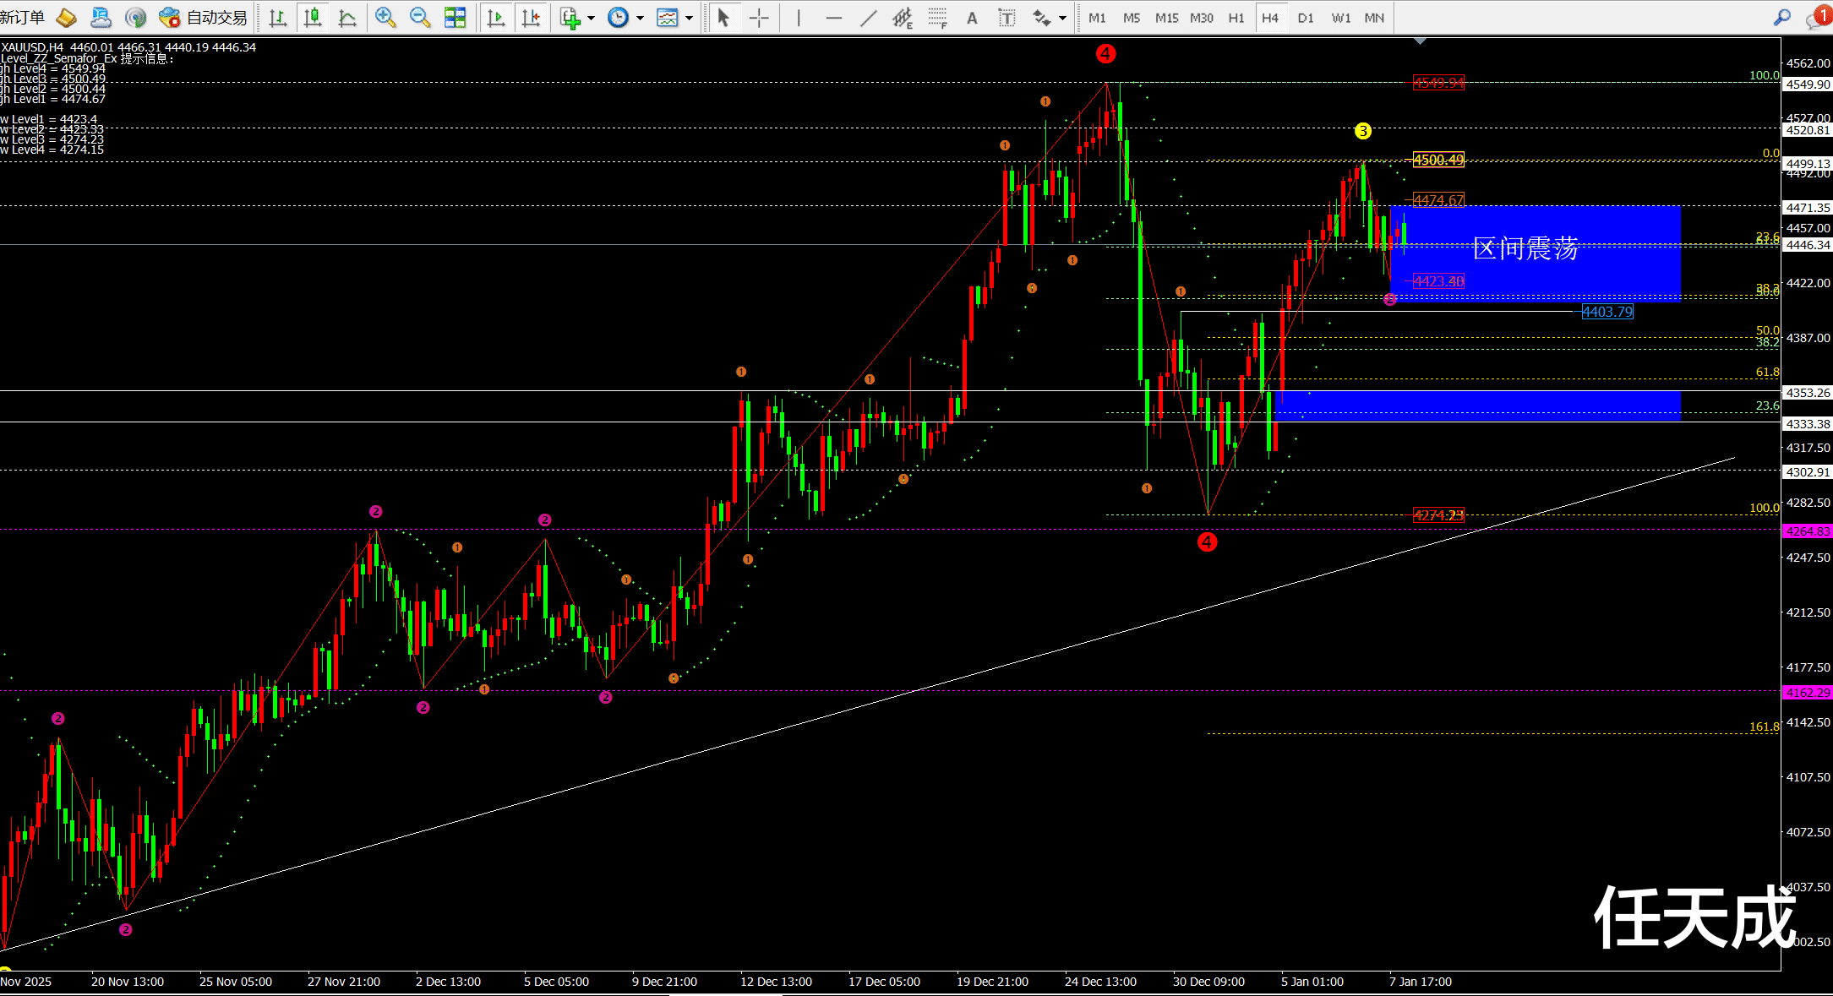Select the crosshair cursor tool

tap(759, 18)
